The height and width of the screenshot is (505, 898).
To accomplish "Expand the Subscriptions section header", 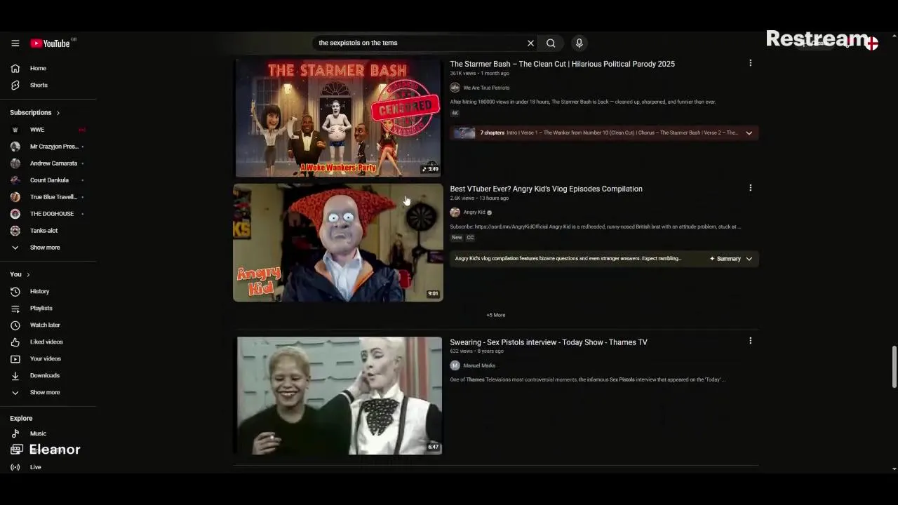I will [x=35, y=112].
